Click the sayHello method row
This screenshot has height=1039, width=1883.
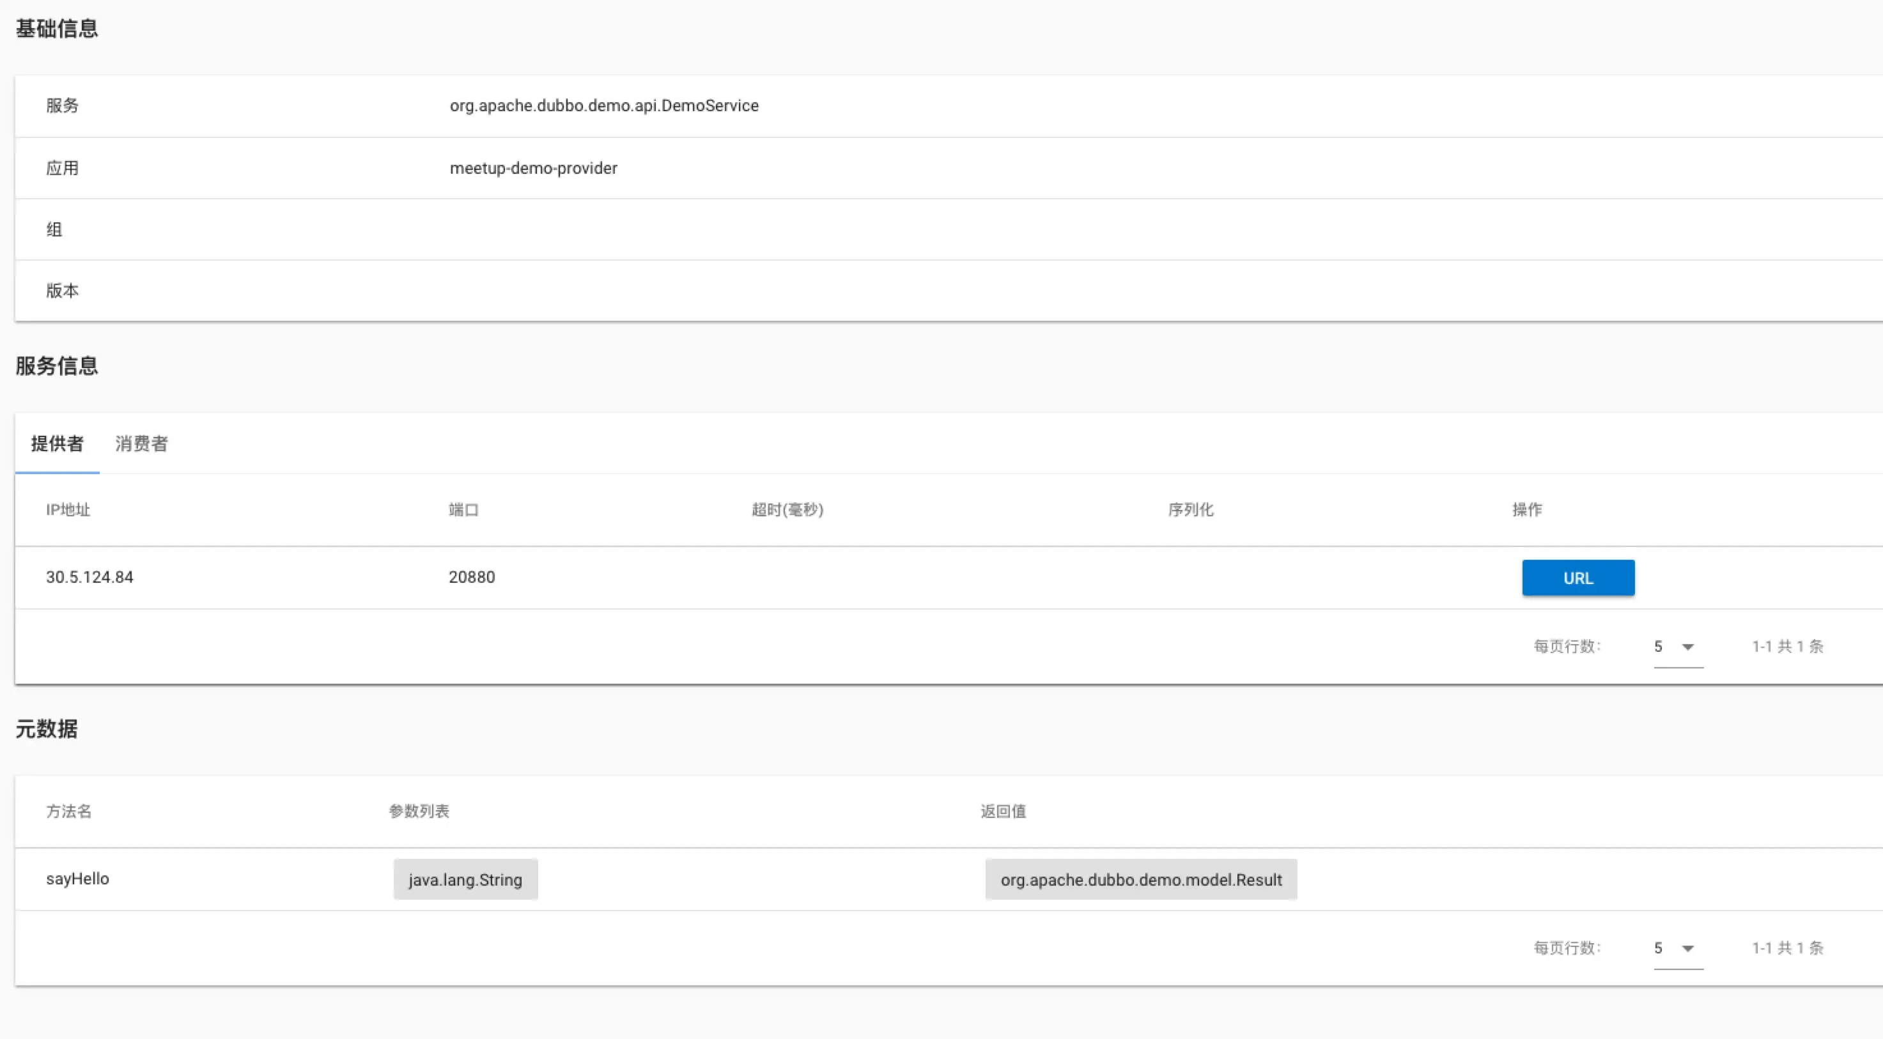click(x=77, y=879)
